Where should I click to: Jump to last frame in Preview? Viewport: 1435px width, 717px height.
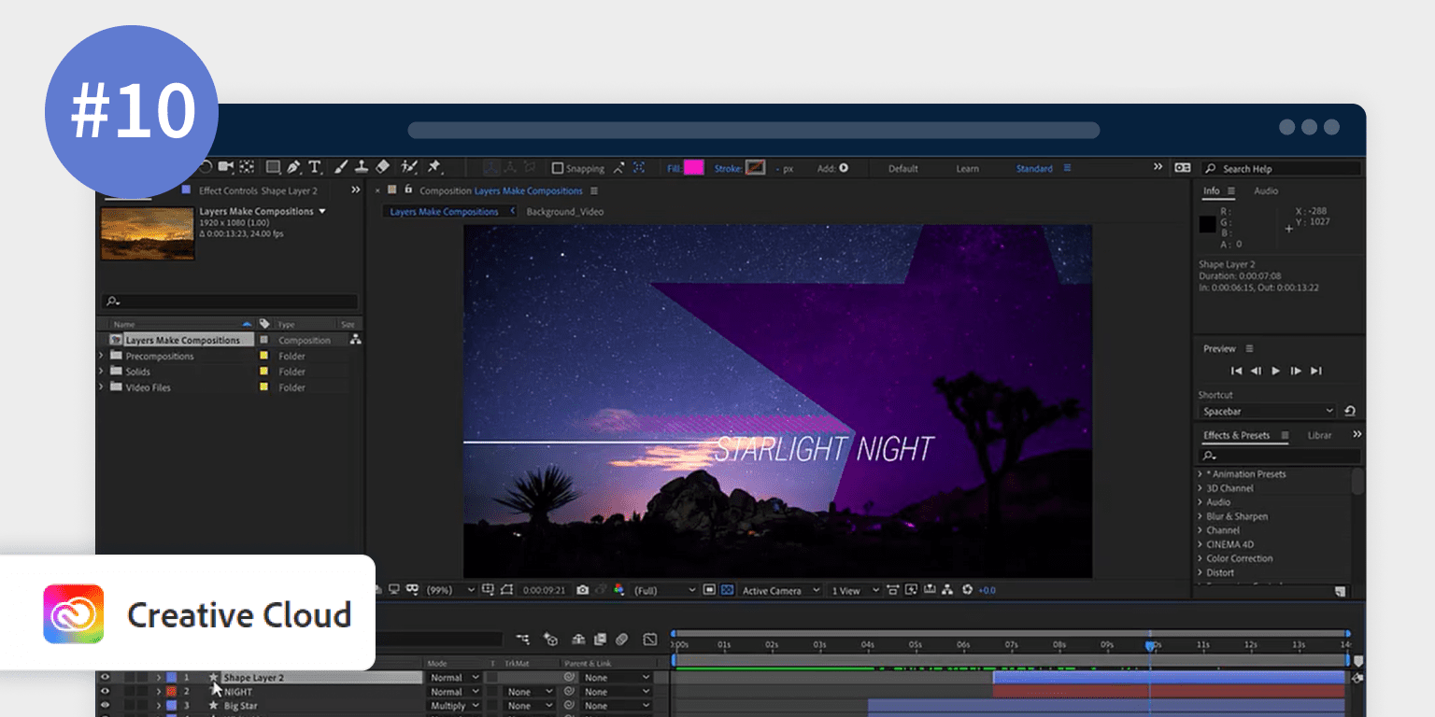tap(1316, 371)
